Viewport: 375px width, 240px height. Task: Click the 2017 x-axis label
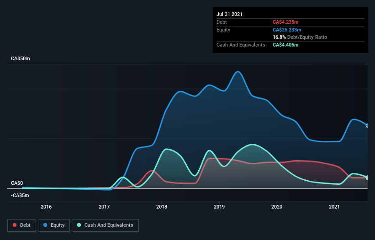[x=104, y=207]
